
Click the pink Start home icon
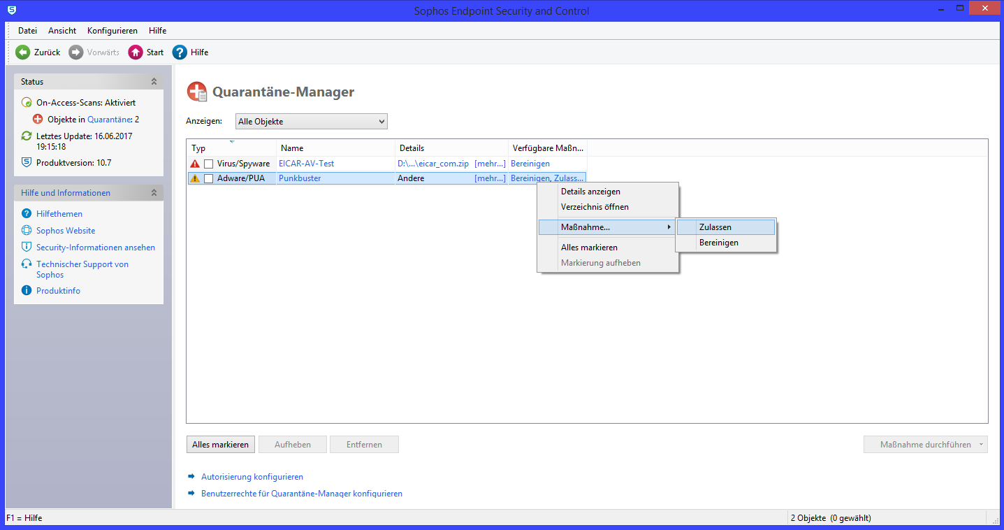coord(136,52)
